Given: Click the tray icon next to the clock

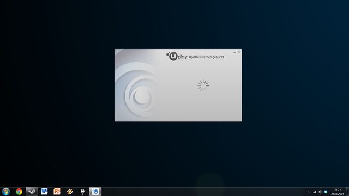Looking at the screenshot, I should click(x=326, y=192).
